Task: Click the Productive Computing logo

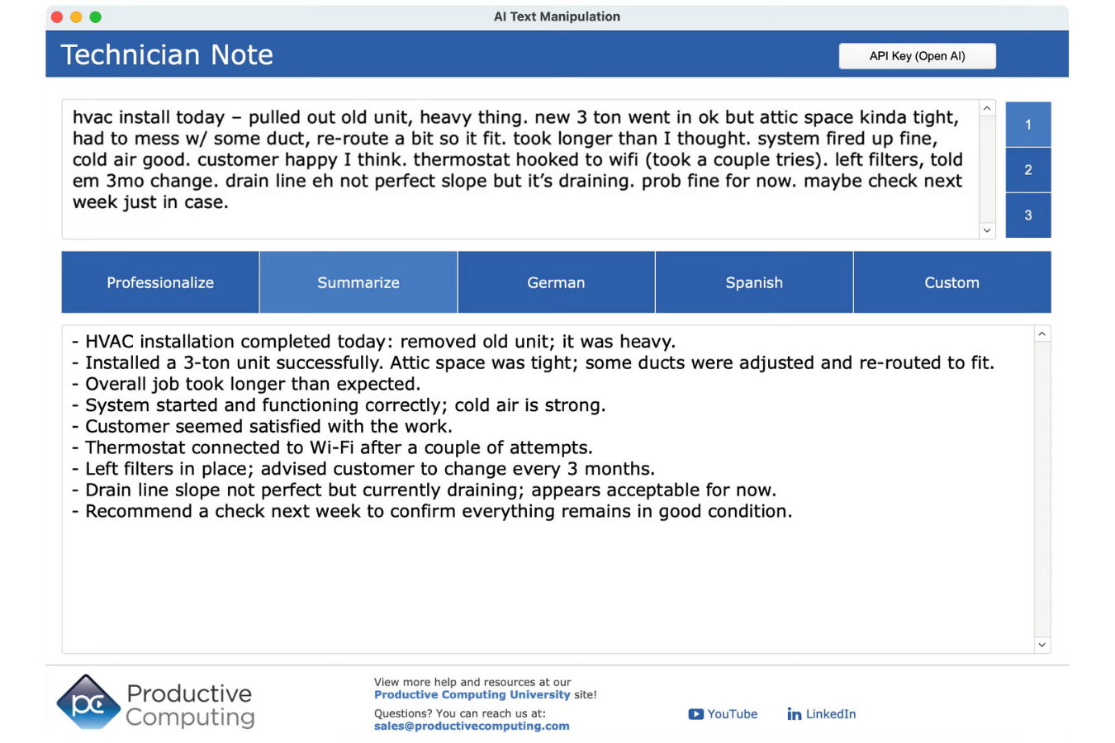Action: [x=155, y=703]
